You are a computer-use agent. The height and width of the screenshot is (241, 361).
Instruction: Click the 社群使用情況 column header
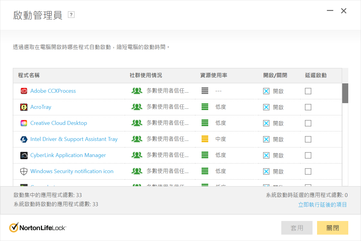[146, 75]
